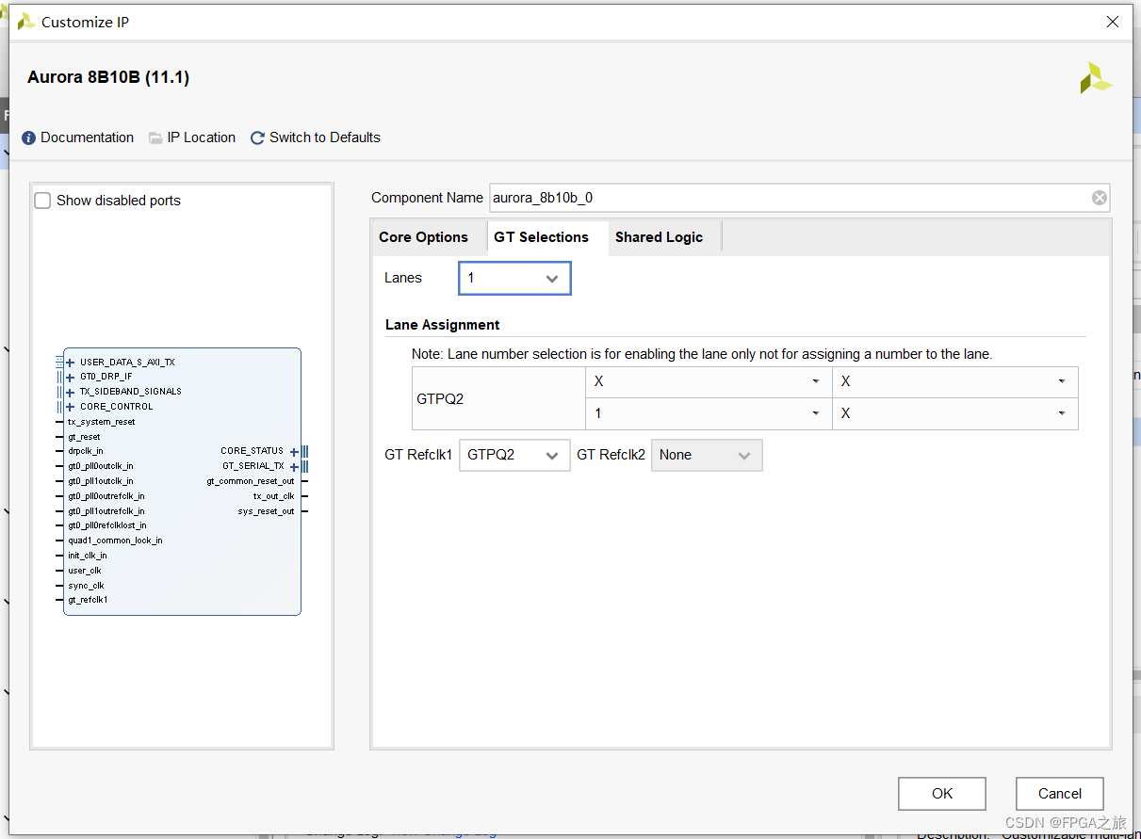The width and height of the screenshot is (1141, 839).
Task: Click the user_clk port label
Action: click(x=85, y=571)
